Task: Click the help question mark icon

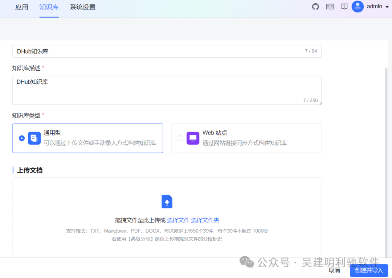Action: click(344, 7)
